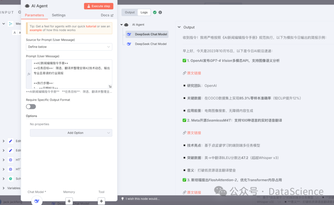Collapse the Merge node in input panel

pos(4,23)
